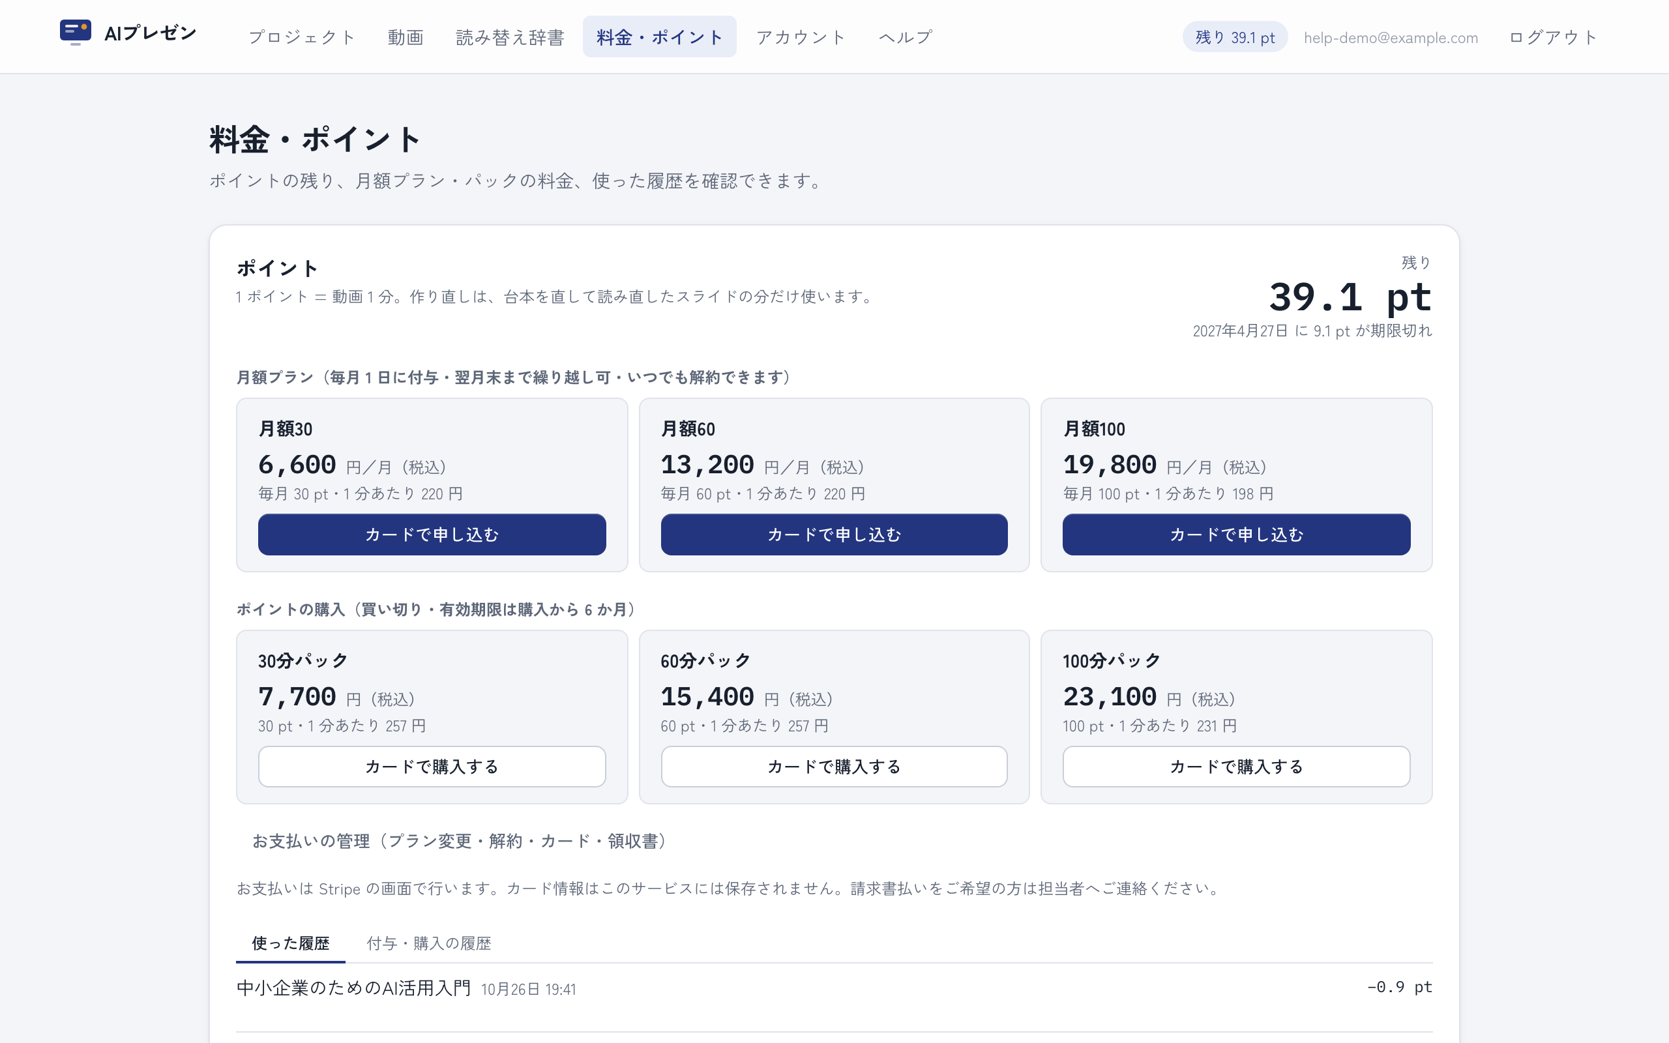Click the 料金・ポイント page heading
The height and width of the screenshot is (1043, 1669).
click(x=315, y=140)
